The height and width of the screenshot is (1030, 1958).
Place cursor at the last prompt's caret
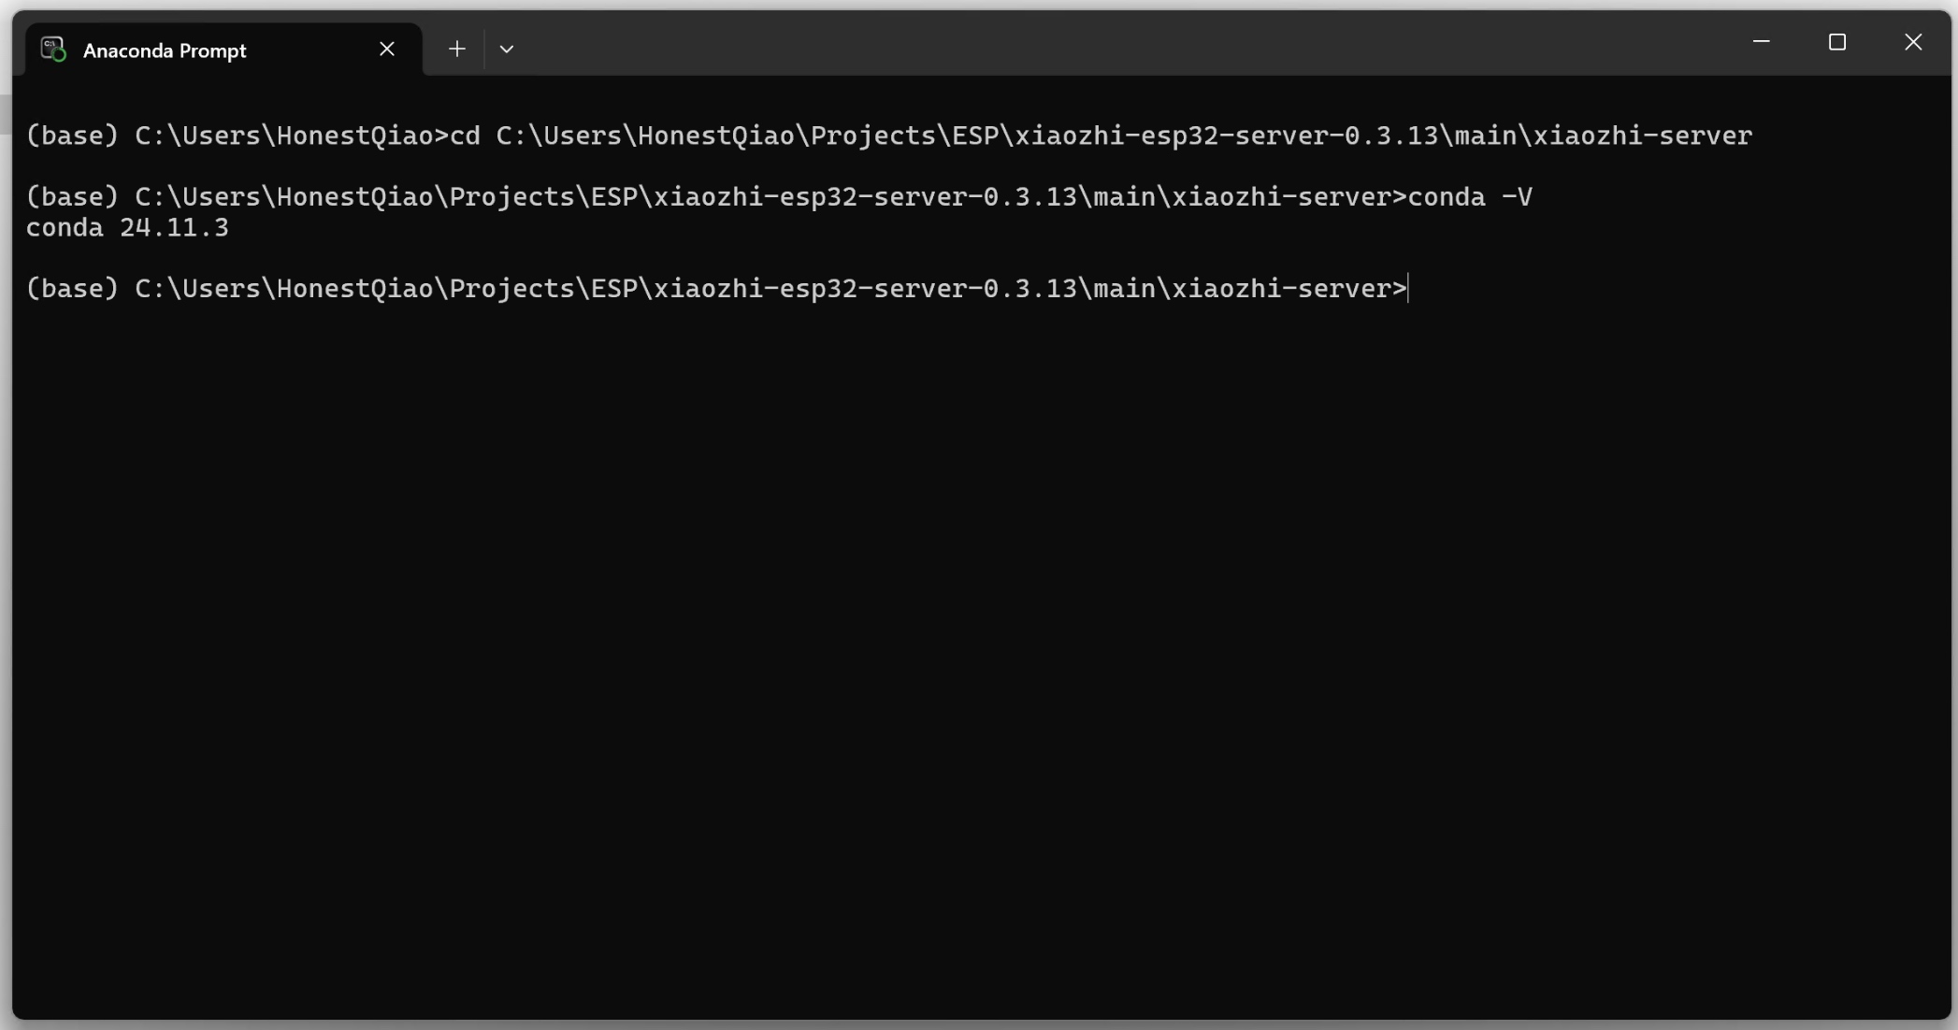1408,288
